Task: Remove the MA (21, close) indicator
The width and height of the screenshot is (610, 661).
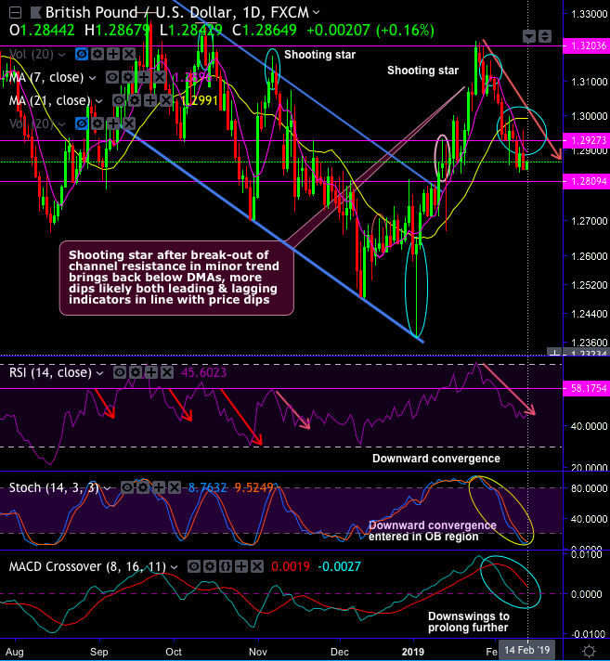Action: pos(165,100)
